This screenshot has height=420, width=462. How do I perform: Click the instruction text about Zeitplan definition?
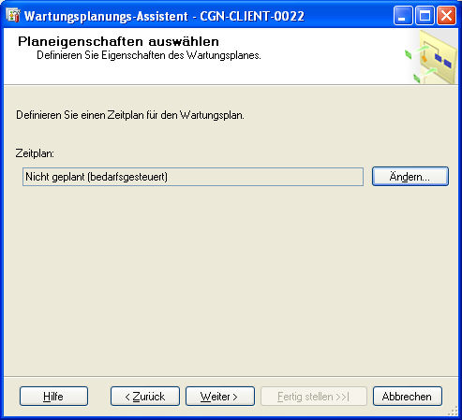point(130,115)
